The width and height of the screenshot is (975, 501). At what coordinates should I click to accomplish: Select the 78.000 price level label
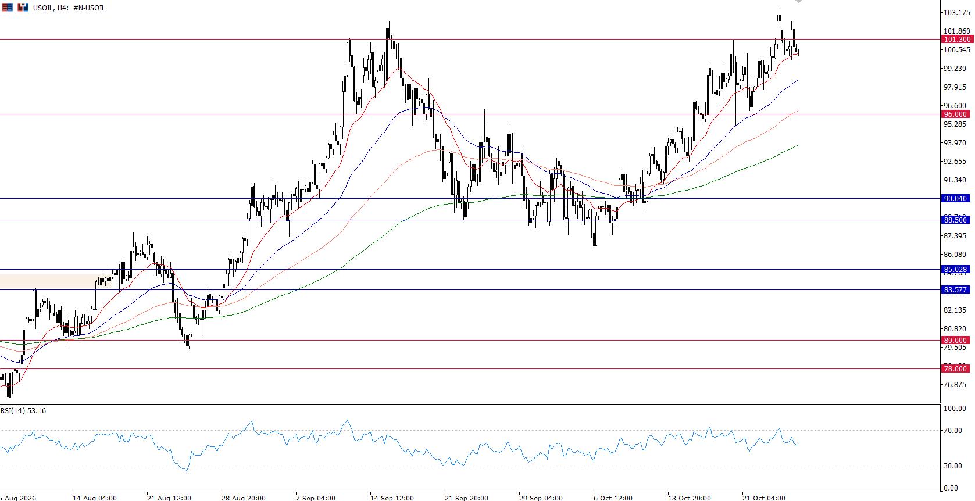click(956, 369)
